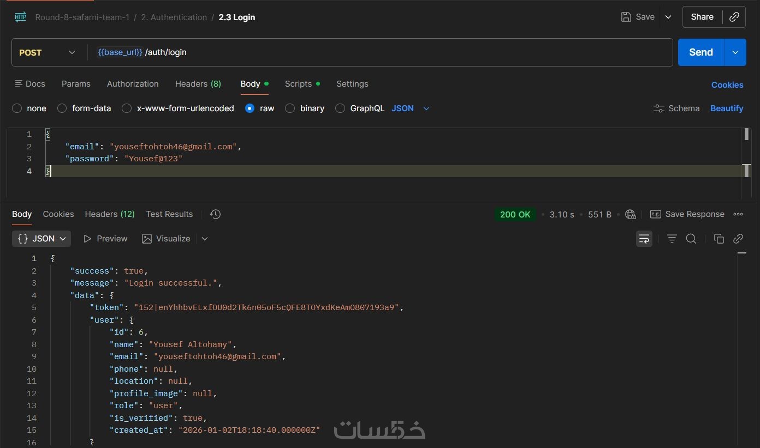Open the Test Results response tab

point(169,214)
